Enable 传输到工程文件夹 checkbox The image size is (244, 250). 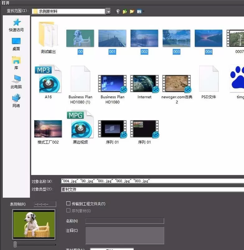(x=68, y=203)
